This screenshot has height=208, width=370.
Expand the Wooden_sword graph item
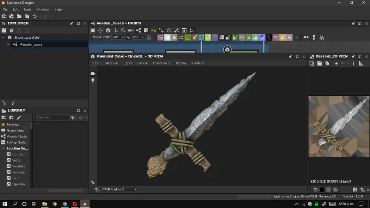pos(8,44)
